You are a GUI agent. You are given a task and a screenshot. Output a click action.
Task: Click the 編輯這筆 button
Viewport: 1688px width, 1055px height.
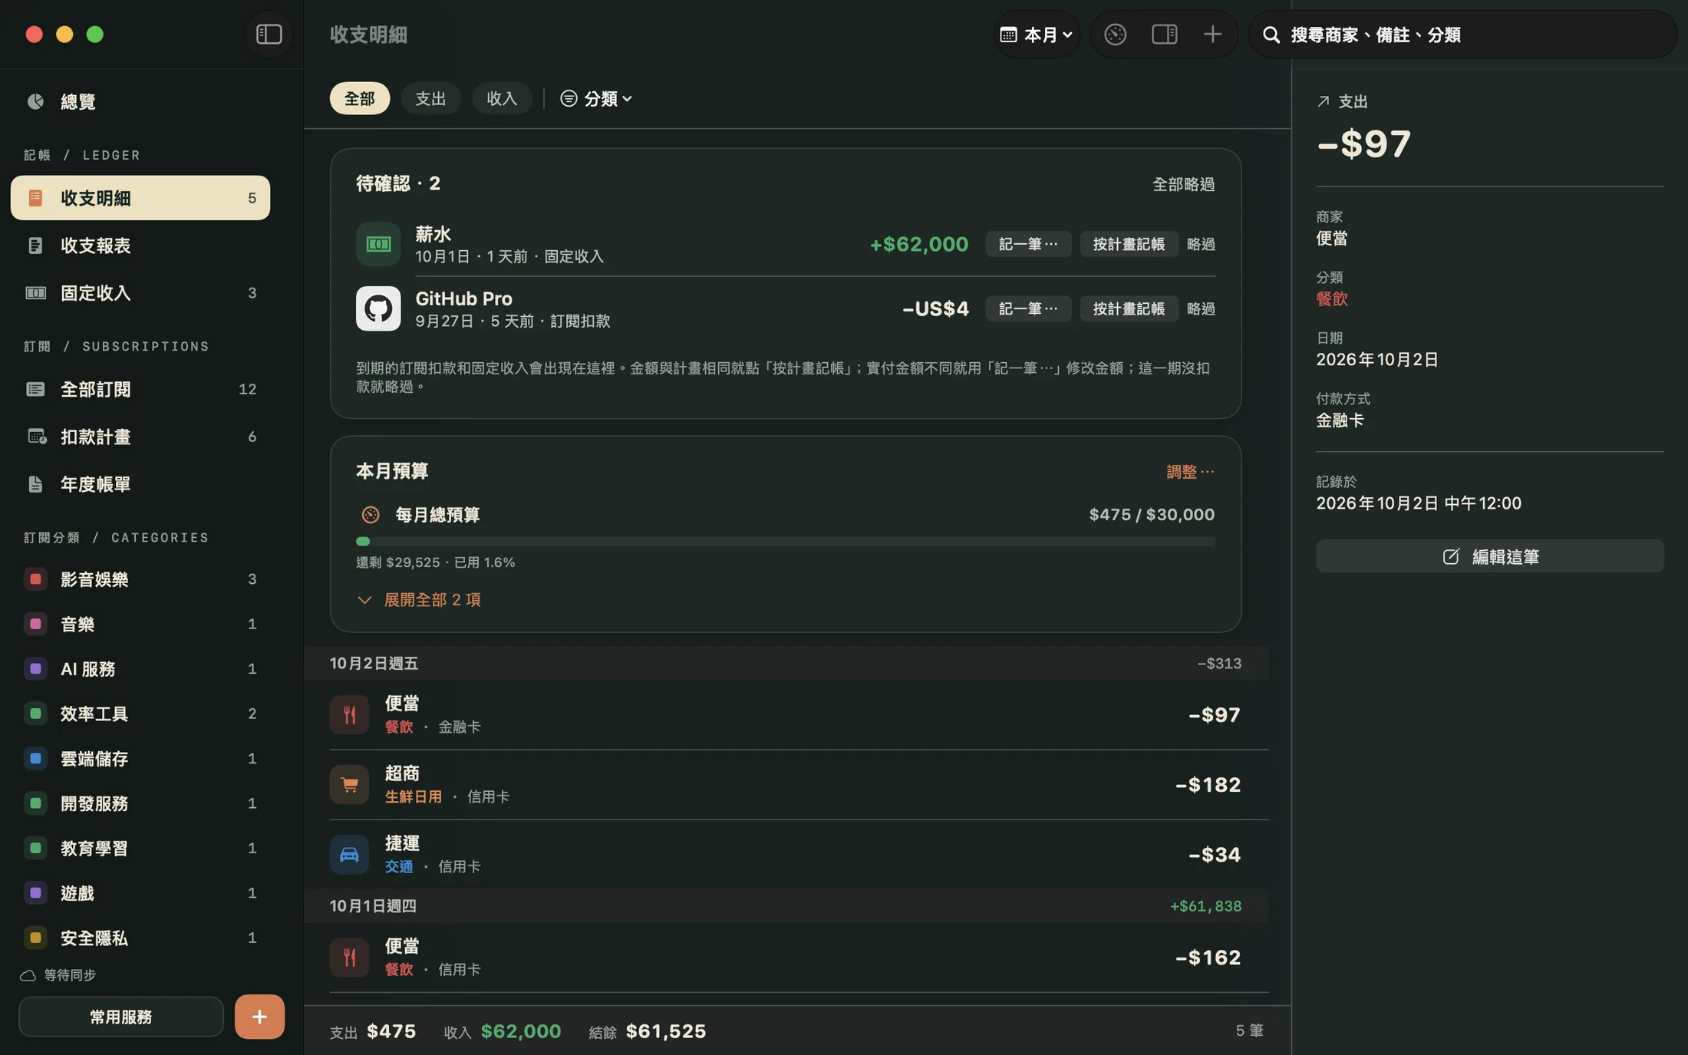1489,556
